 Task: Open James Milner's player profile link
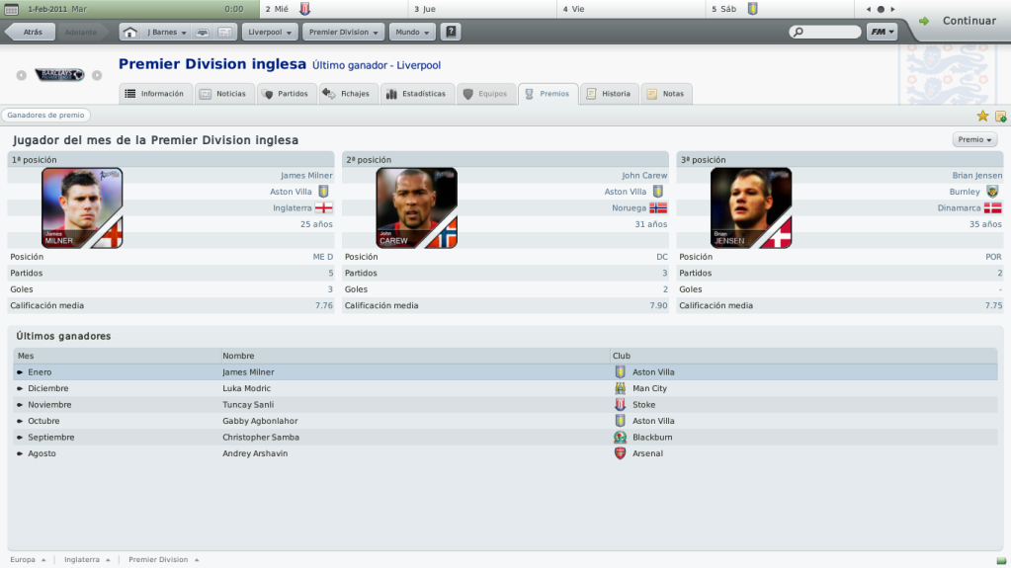tap(306, 176)
